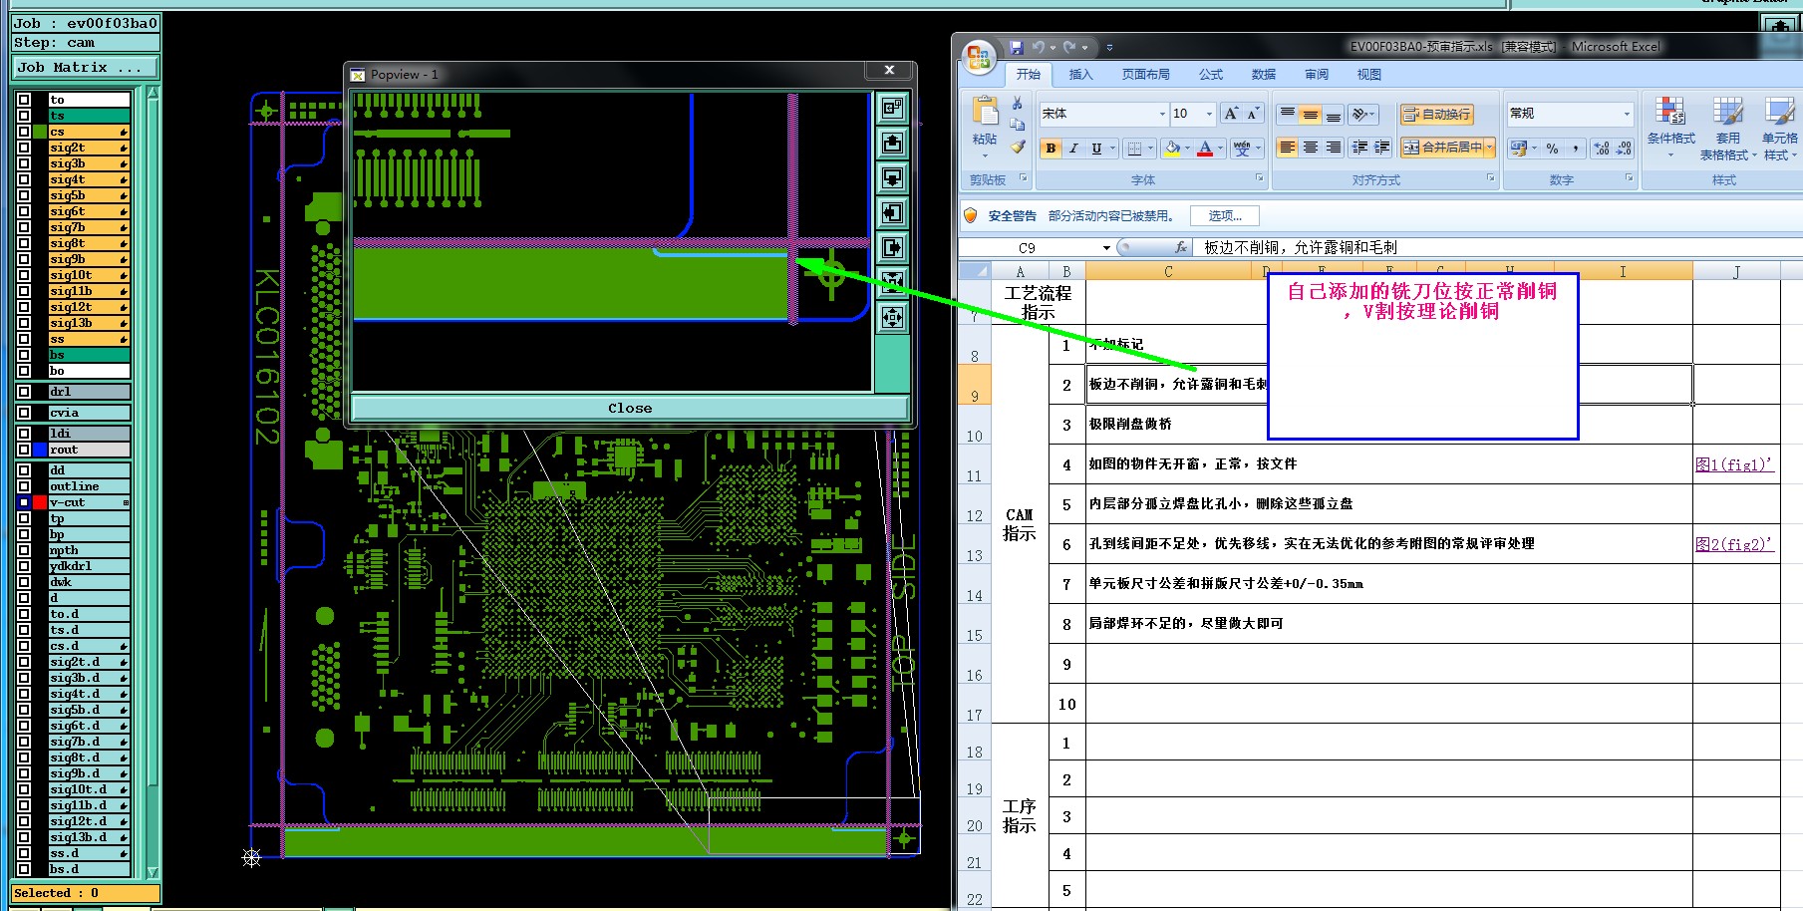Toggle the checkbox for layer sig13b
1803x911 pixels.
click(x=24, y=323)
